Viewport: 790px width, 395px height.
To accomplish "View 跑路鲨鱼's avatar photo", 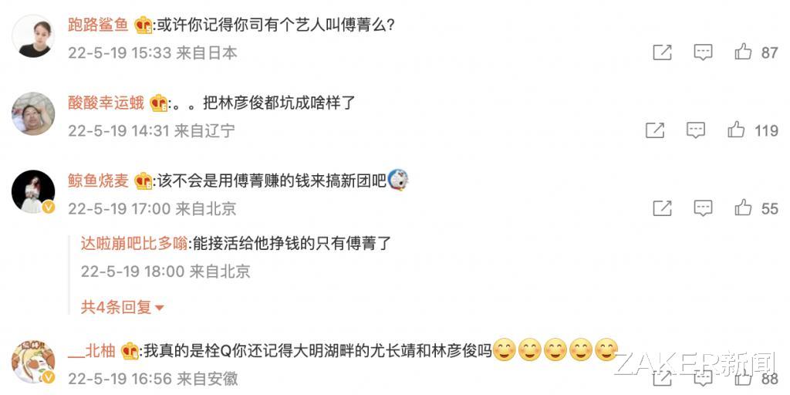I will click(33, 35).
